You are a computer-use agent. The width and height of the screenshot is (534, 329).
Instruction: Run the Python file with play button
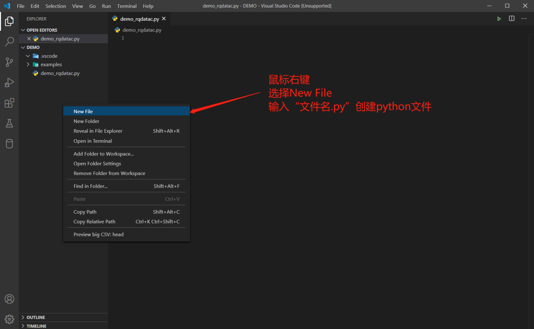499,19
